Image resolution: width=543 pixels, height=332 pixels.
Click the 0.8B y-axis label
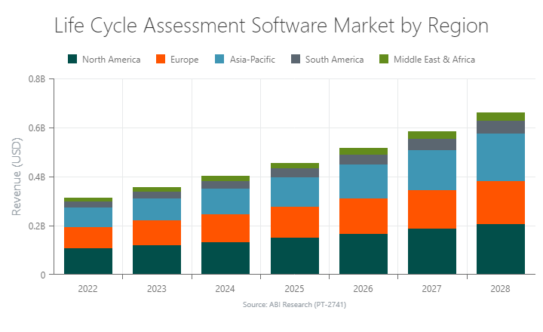37,79
